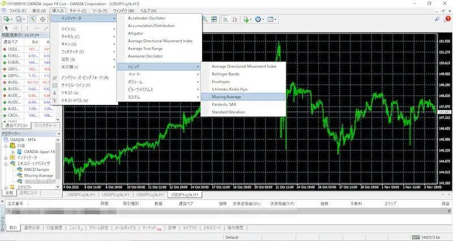This screenshot has height=241, width=453.
Task: Click the New Chart toolbar icon
Action: pos(6,19)
